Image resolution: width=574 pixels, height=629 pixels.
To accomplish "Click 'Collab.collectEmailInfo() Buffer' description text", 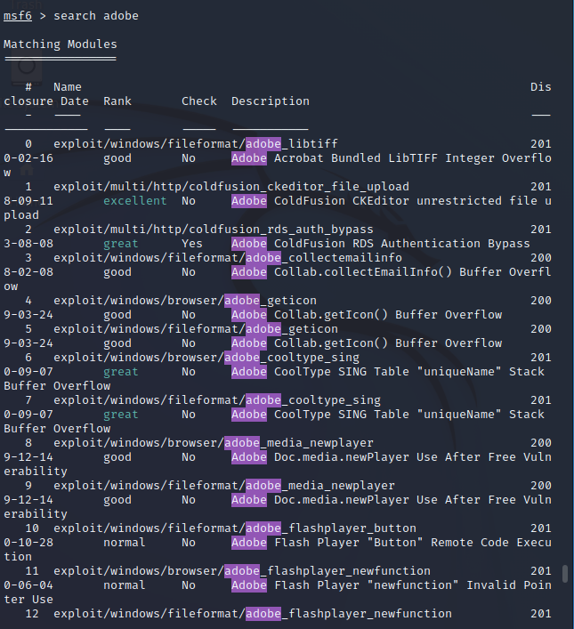I will (388, 272).
